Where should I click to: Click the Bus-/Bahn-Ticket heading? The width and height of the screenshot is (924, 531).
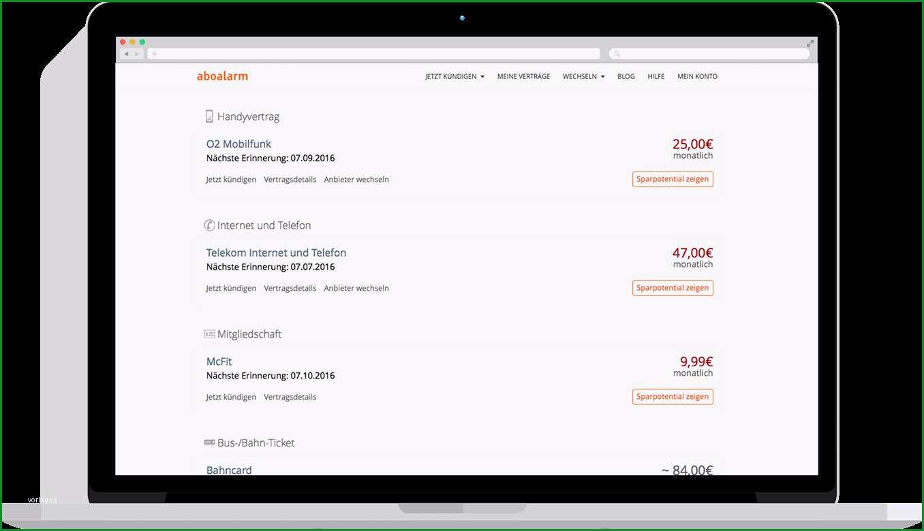pos(256,442)
